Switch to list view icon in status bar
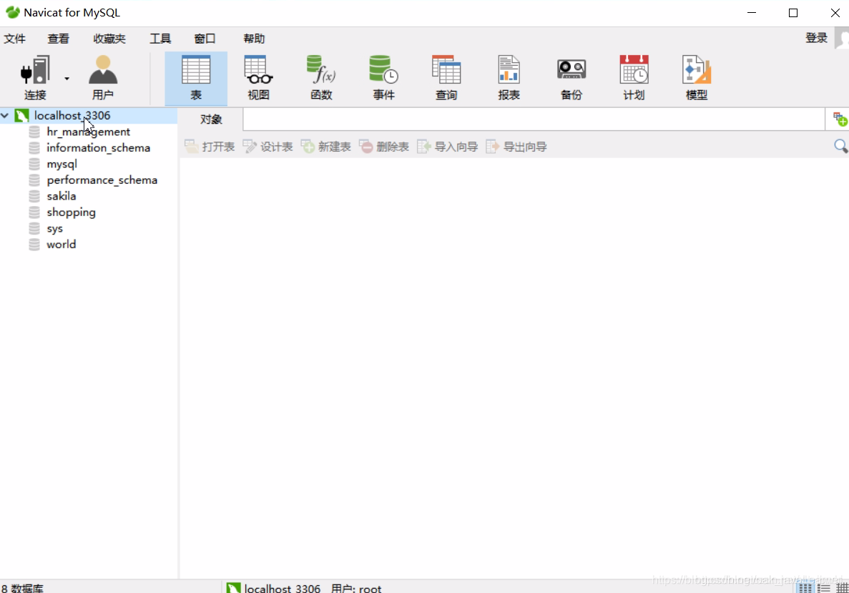Screen dimensions: 849x593 [824, 588]
